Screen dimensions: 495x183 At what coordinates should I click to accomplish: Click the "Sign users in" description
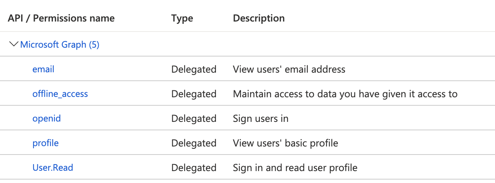(261, 118)
